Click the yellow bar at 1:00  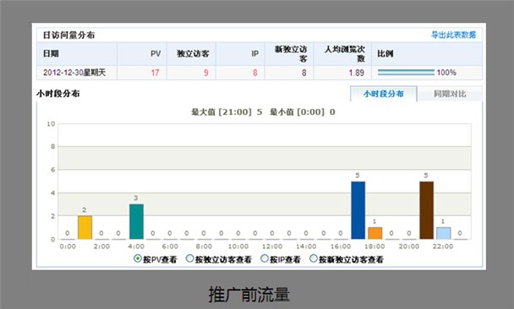pyautogui.click(x=85, y=227)
